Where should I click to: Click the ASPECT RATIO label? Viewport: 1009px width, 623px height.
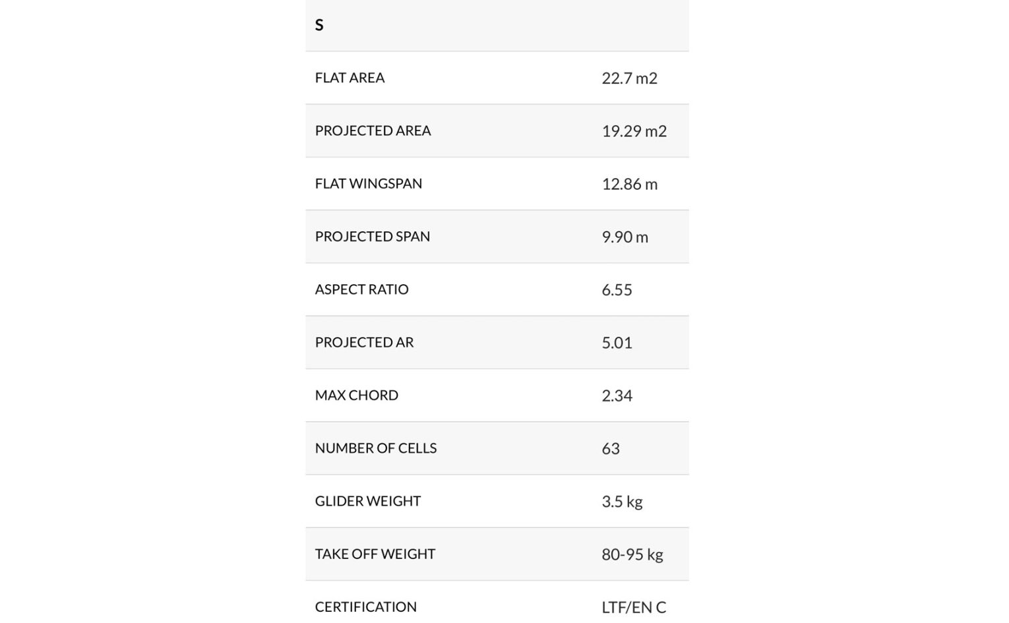[x=361, y=289]
